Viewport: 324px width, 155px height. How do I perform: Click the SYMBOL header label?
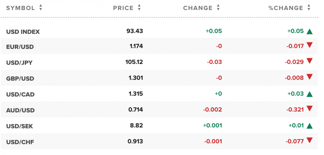(20, 8)
